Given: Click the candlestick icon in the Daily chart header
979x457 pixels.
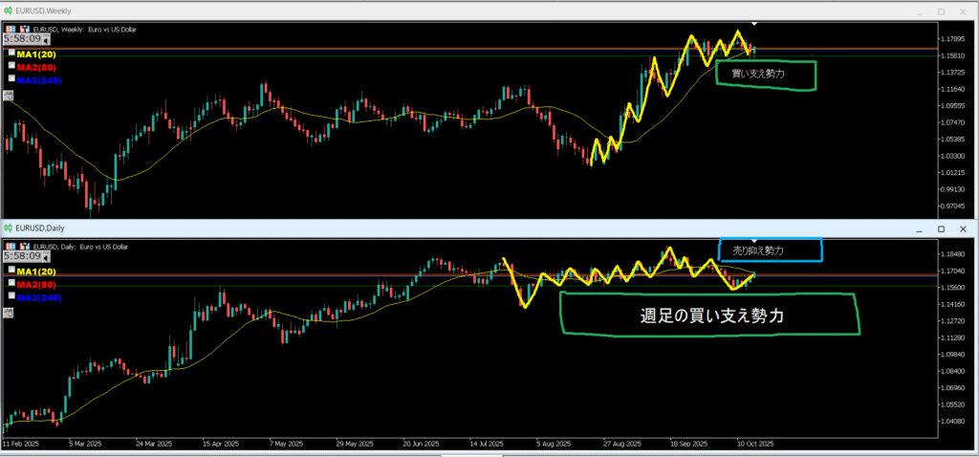Looking at the screenshot, I should coord(24,247).
